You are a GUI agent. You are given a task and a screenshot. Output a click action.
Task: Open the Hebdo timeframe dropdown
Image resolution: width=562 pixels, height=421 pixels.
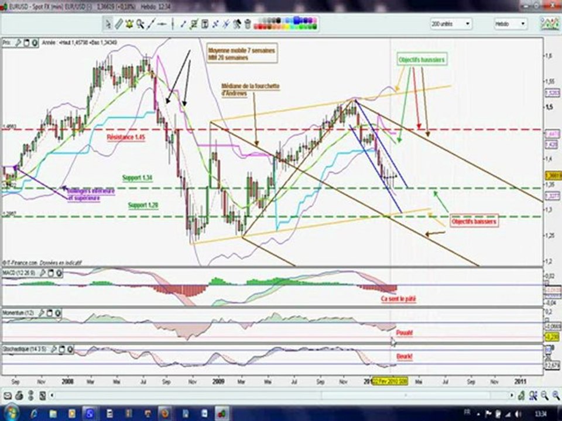510,24
